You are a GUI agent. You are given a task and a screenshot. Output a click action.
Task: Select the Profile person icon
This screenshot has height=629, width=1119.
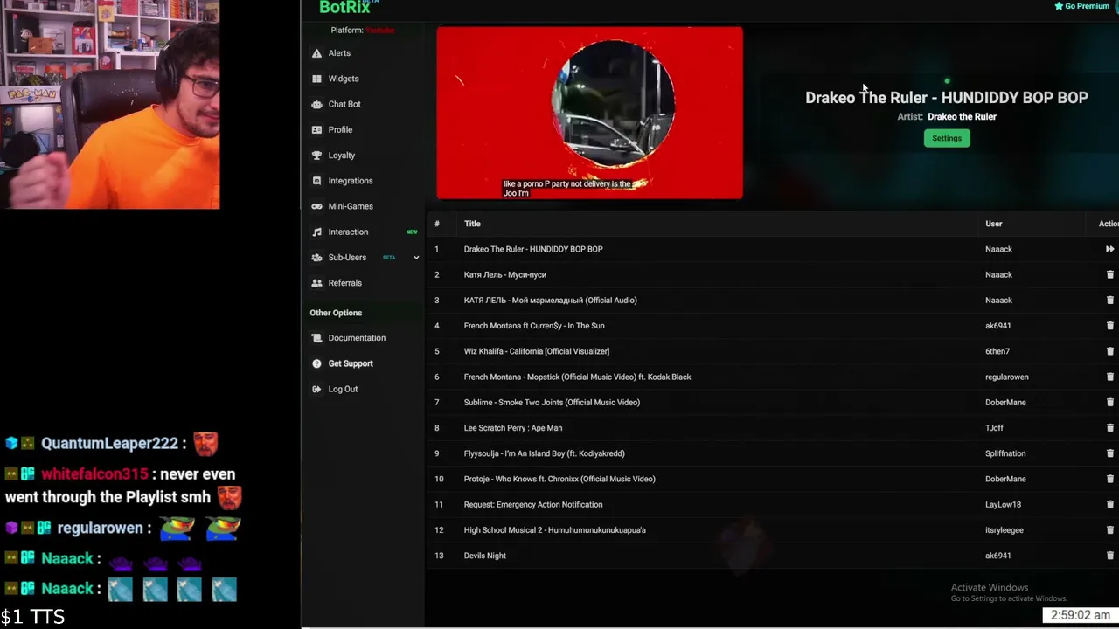(x=316, y=130)
